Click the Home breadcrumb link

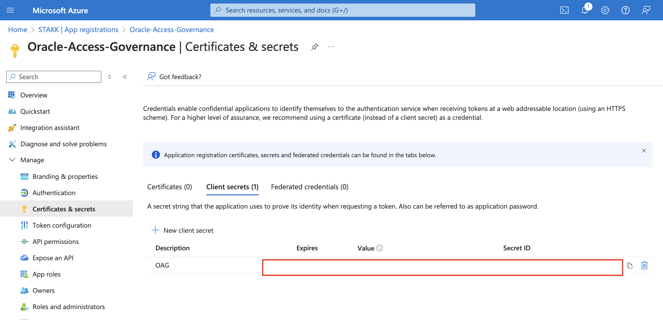[18, 30]
